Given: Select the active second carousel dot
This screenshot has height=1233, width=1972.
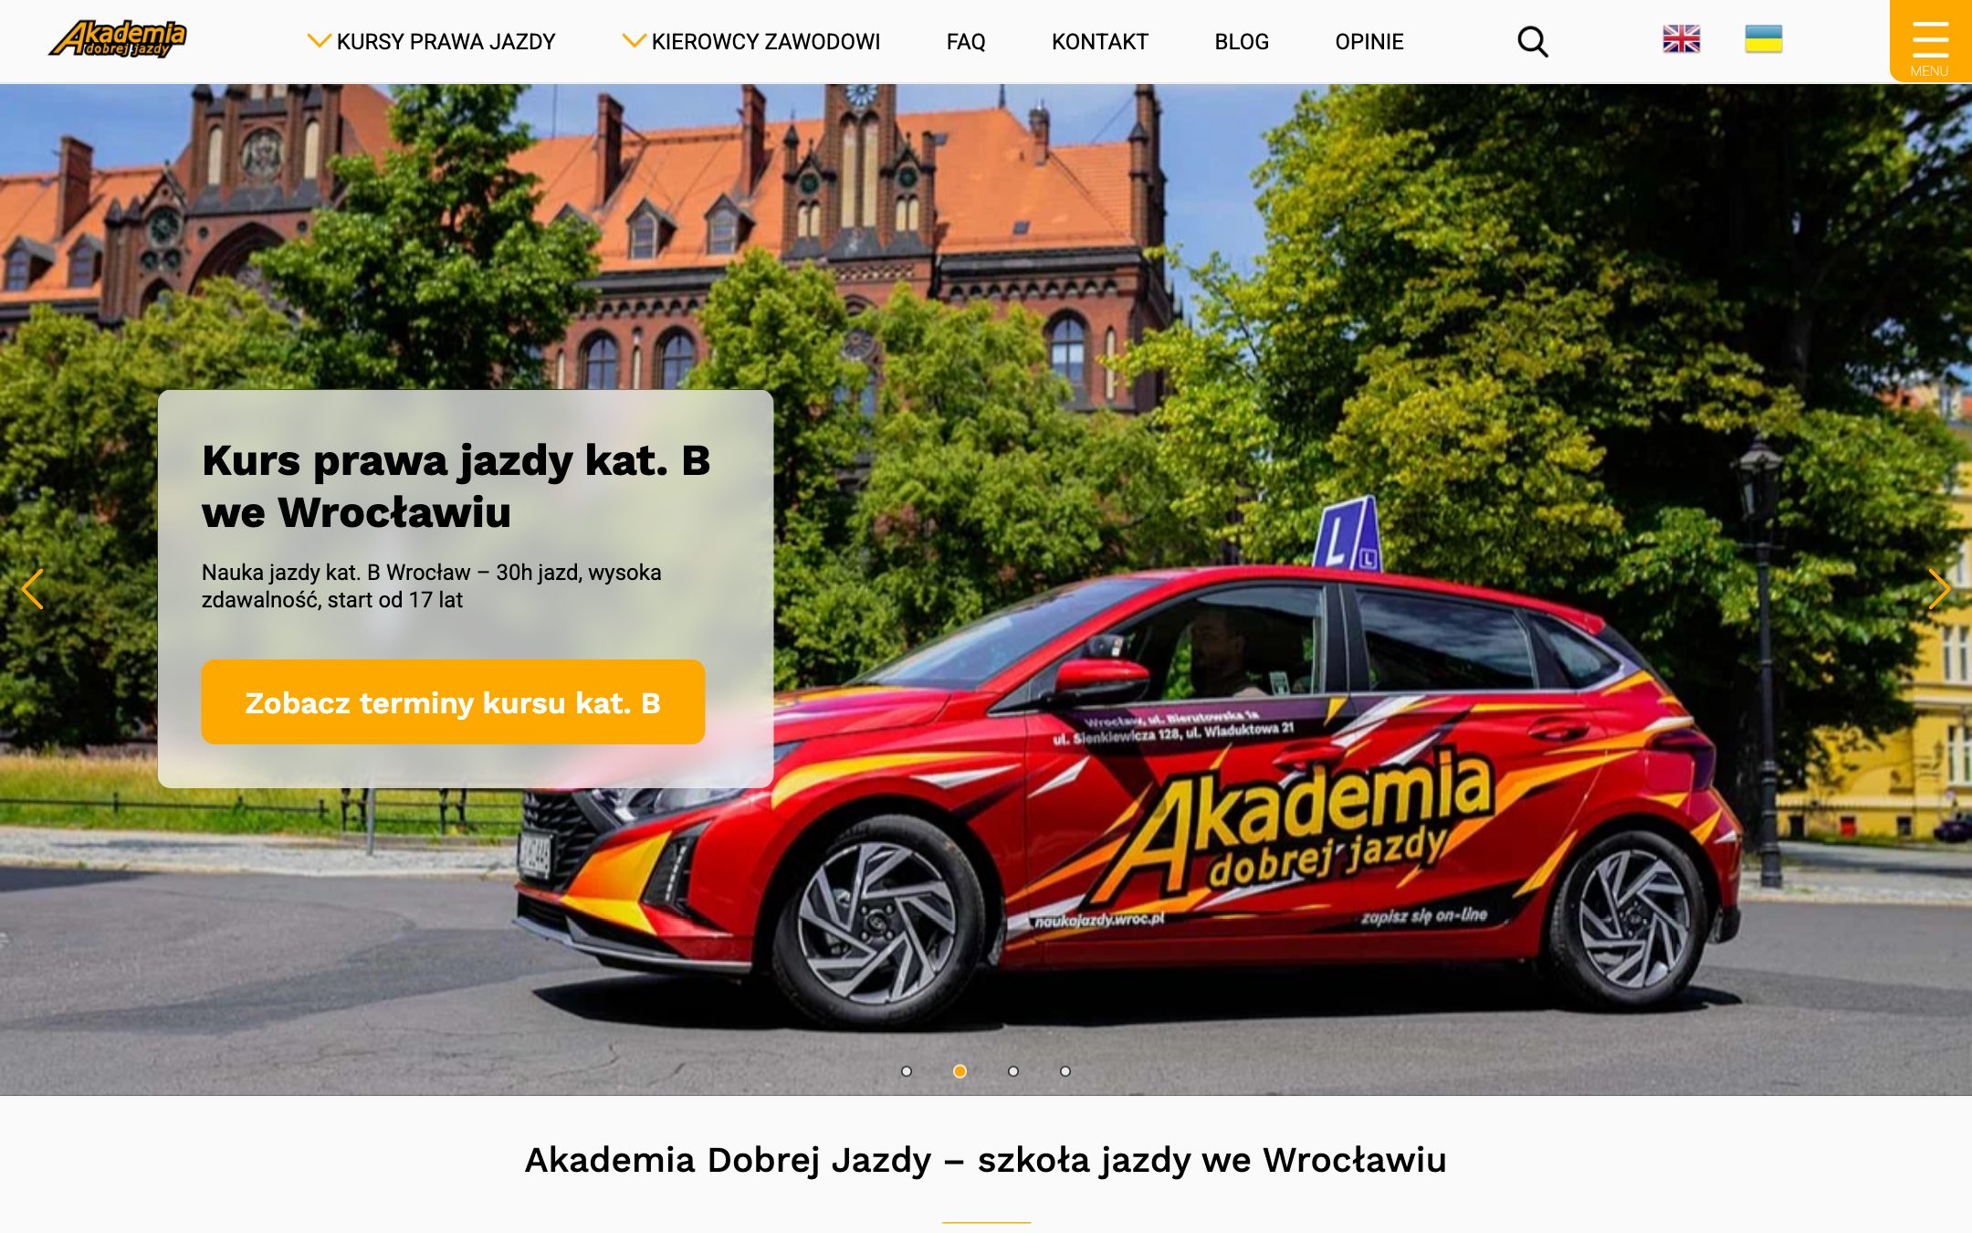Looking at the screenshot, I should pos(960,1071).
